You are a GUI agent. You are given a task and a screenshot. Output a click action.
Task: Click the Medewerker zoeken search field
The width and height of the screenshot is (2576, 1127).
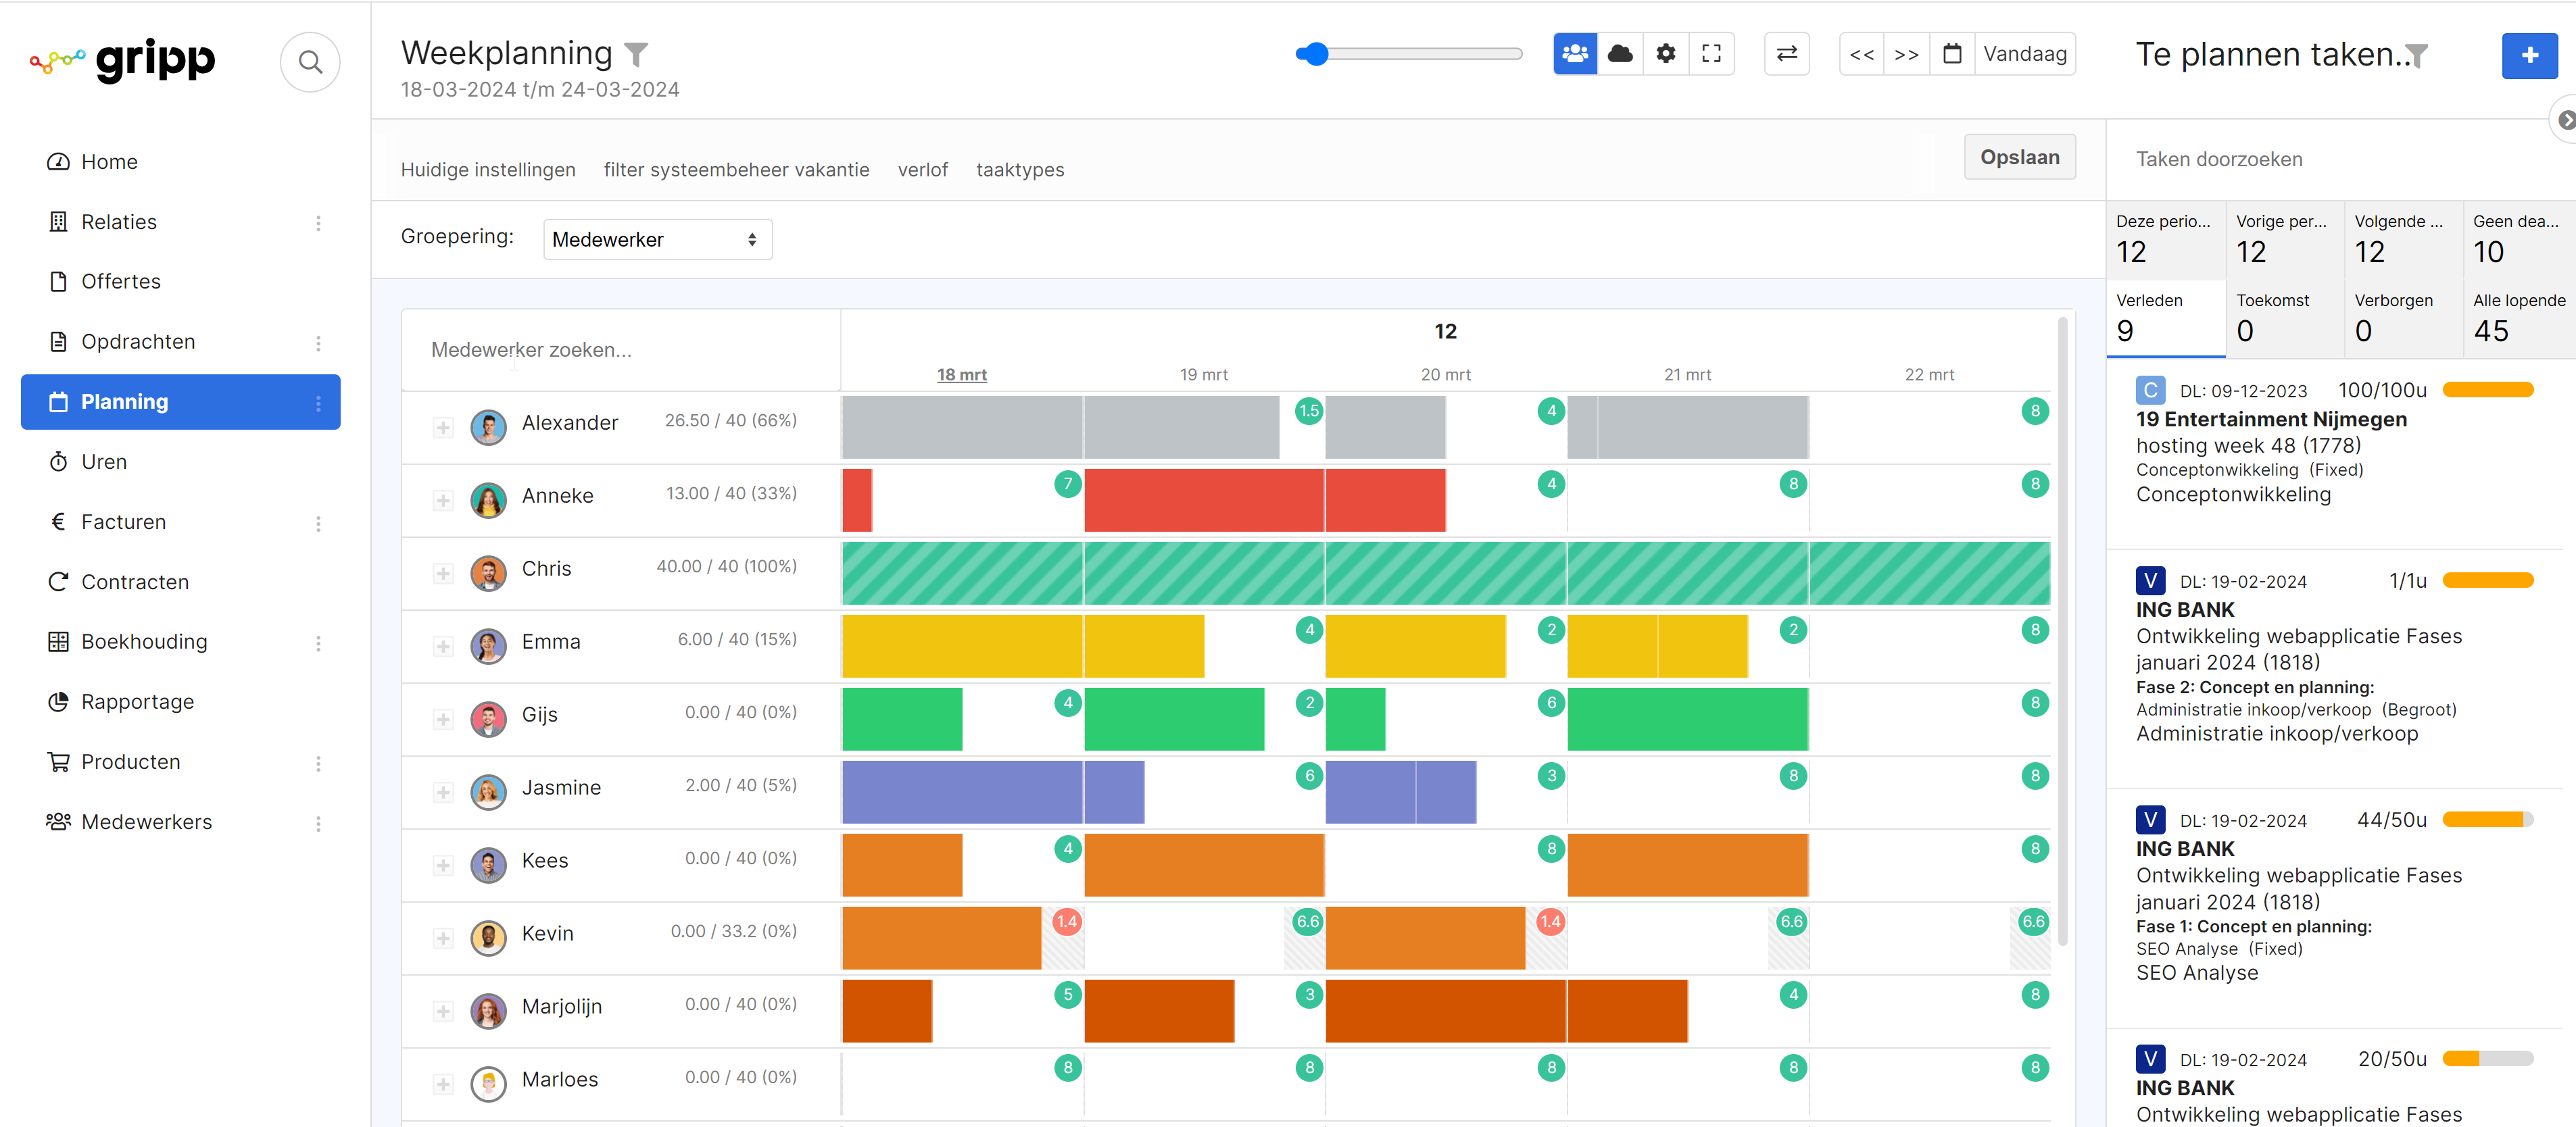click(x=620, y=350)
